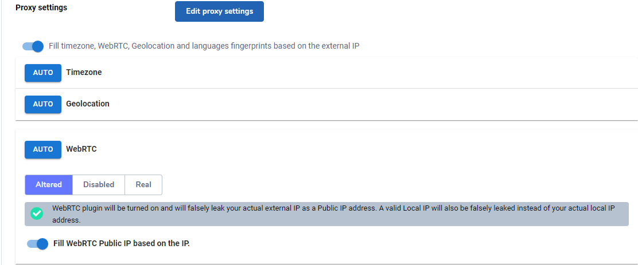
Task: Click the WebRTC plugin info message text
Action: tap(333, 213)
